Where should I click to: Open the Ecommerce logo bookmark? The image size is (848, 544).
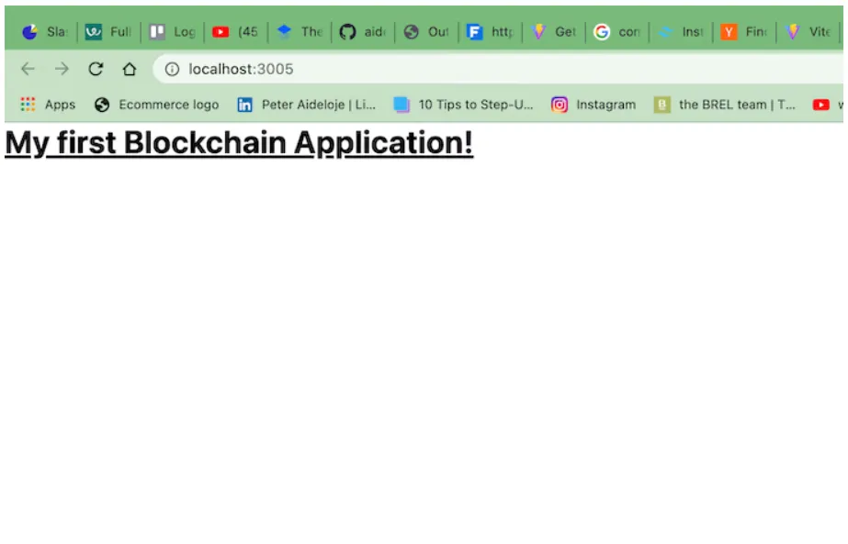(x=156, y=105)
